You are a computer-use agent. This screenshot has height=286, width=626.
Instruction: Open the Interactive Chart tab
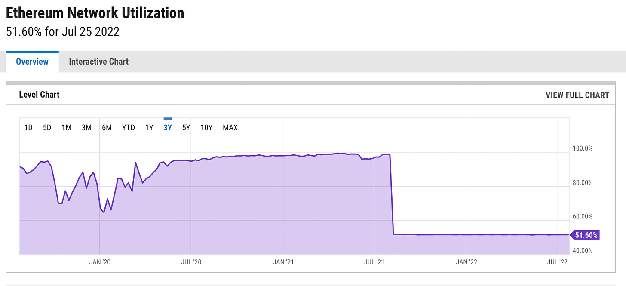tap(98, 62)
